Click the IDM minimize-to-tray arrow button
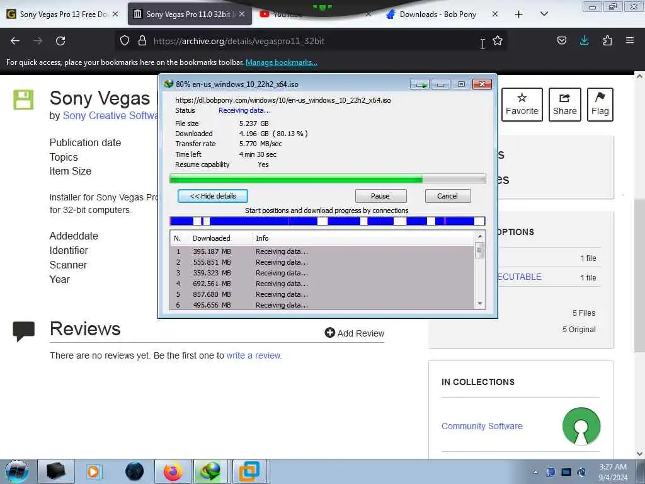Image resolution: width=645 pixels, height=484 pixels. pyautogui.click(x=420, y=84)
